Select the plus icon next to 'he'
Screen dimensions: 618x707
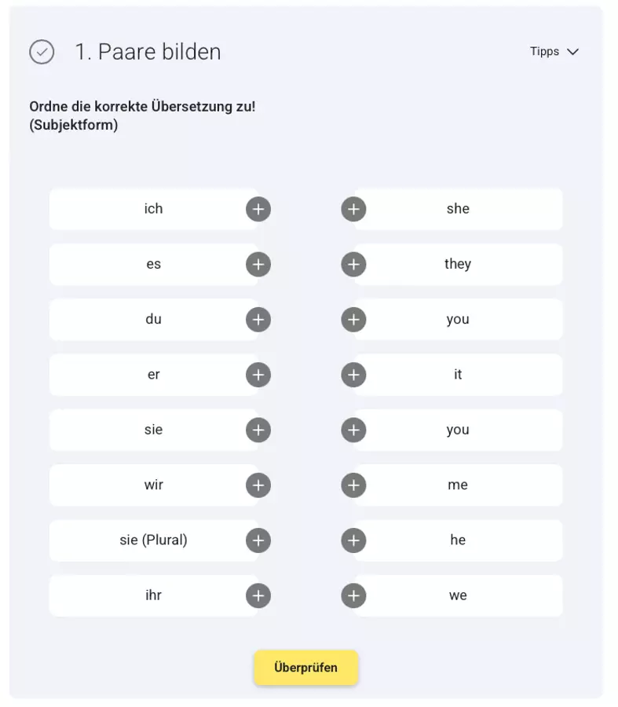(353, 540)
